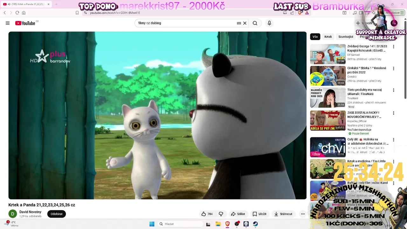Open options for Zvědavý George video
Screen dimensions: 407x229
[x=394, y=47]
